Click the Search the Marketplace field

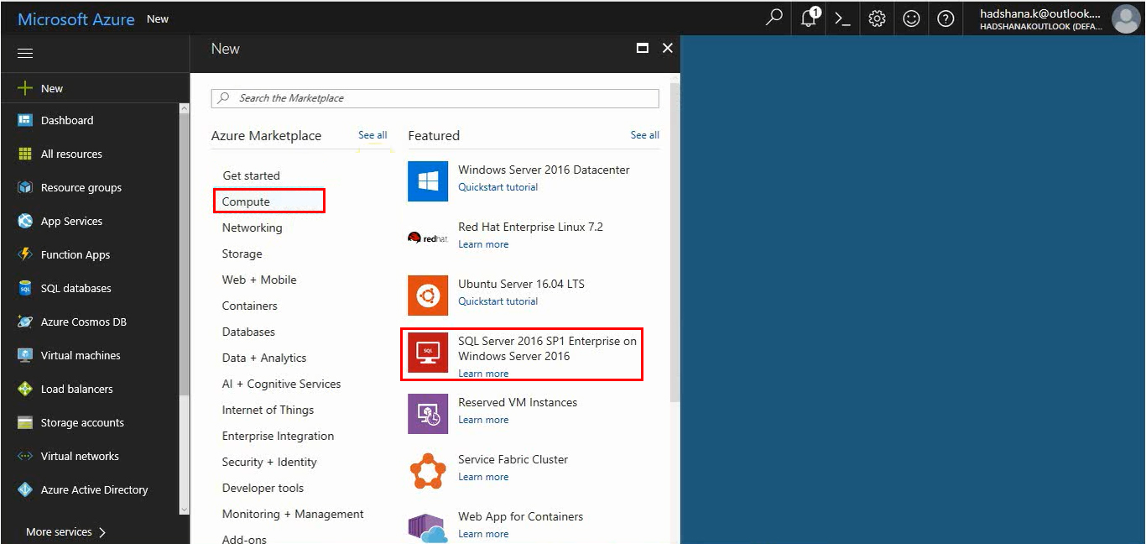click(435, 98)
